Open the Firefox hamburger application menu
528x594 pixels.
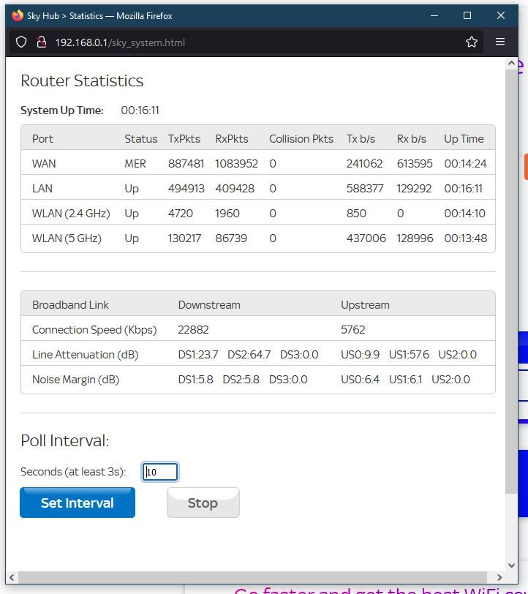(500, 42)
